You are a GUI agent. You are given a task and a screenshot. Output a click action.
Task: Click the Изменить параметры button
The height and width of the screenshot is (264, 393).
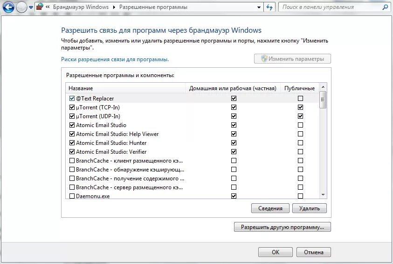(x=292, y=59)
